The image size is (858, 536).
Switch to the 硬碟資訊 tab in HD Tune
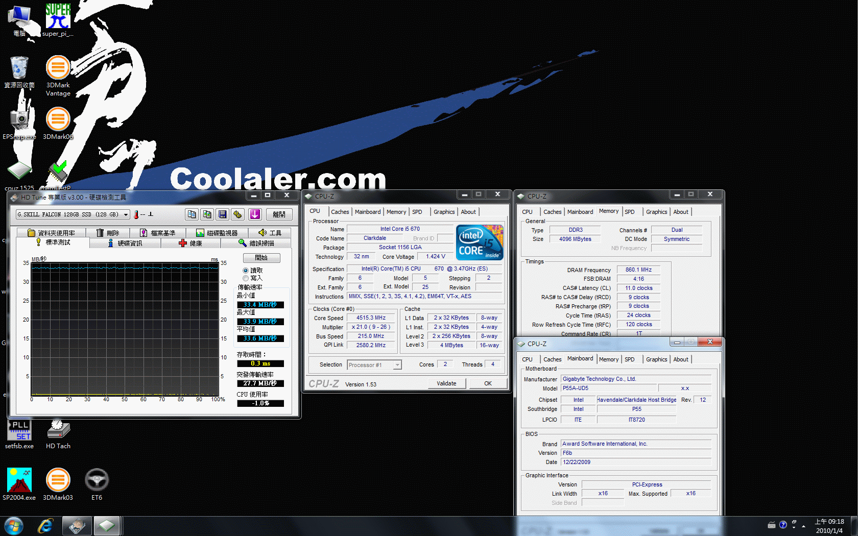point(125,243)
